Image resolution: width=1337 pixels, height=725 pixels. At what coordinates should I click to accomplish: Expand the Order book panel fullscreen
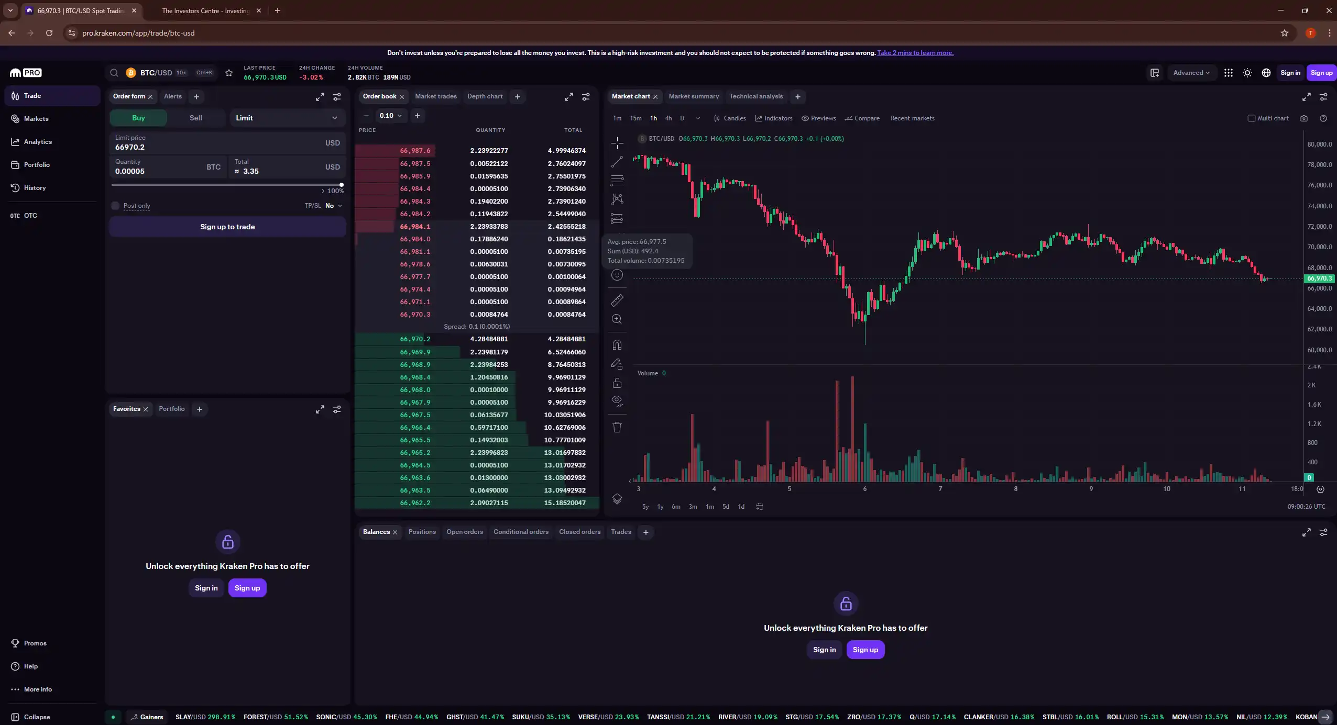point(569,97)
